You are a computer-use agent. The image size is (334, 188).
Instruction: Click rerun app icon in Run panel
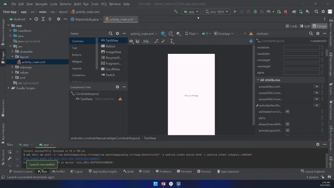(9, 152)
